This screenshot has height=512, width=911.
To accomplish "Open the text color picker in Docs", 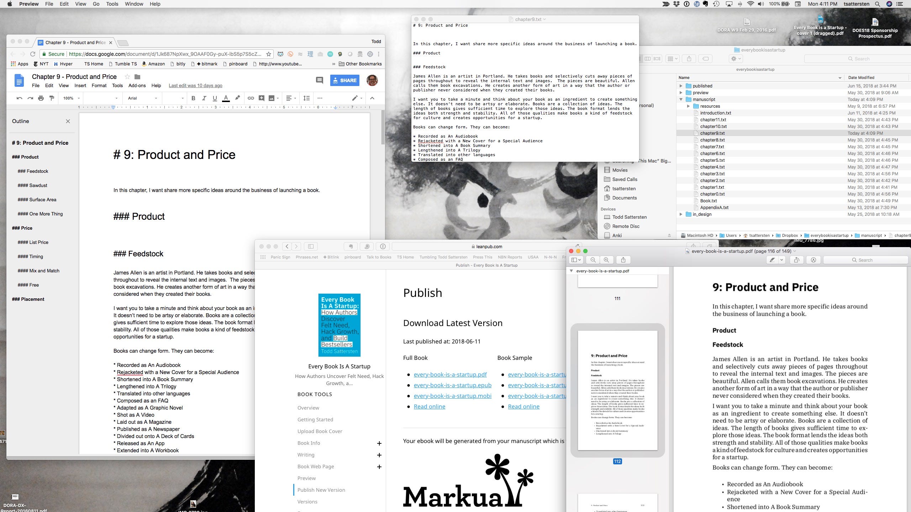I will pos(226,98).
